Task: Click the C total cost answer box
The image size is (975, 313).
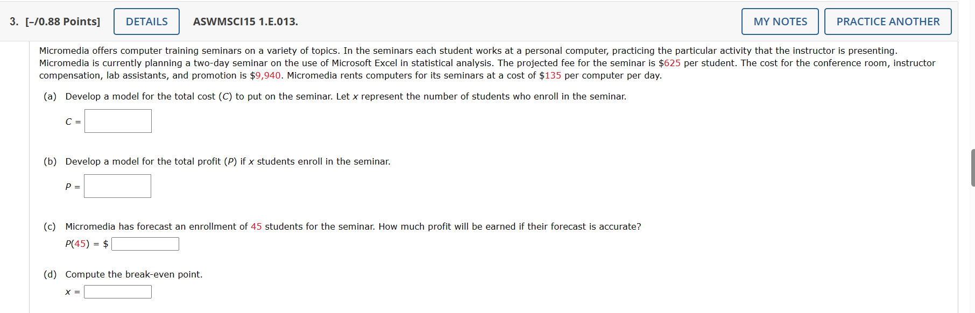Action: [117, 120]
